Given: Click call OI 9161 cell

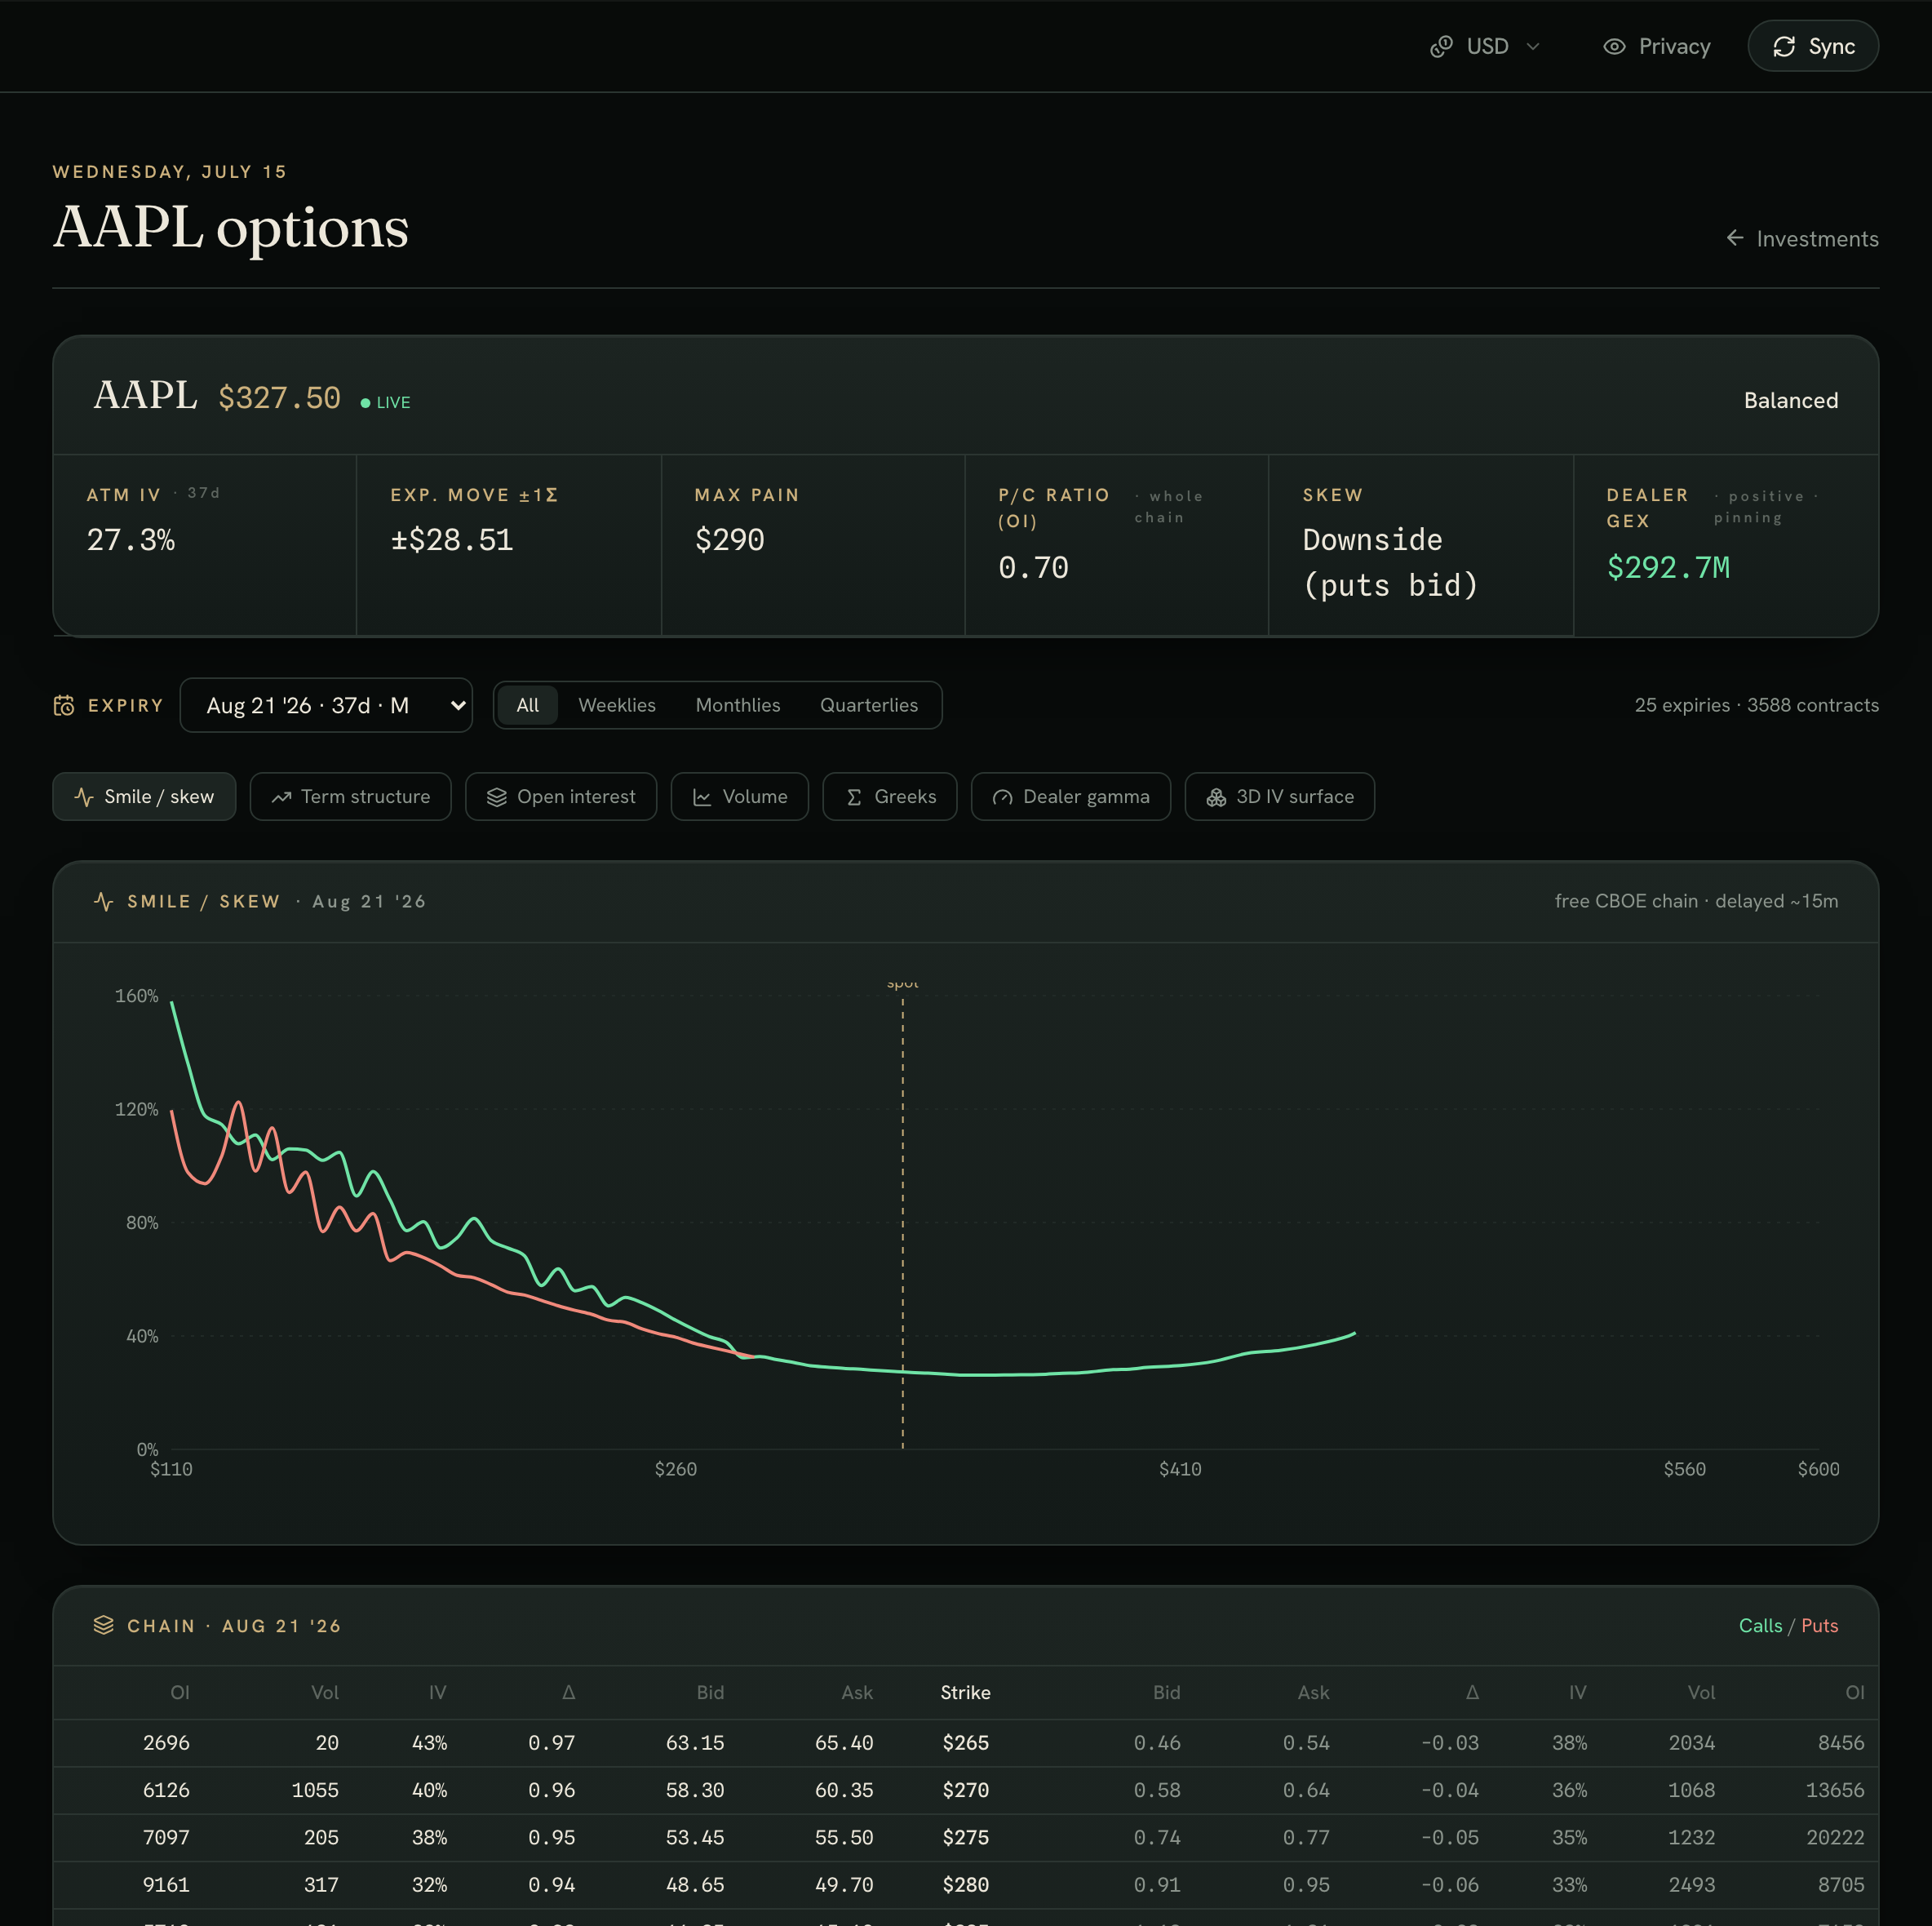Looking at the screenshot, I should [x=166, y=1884].
